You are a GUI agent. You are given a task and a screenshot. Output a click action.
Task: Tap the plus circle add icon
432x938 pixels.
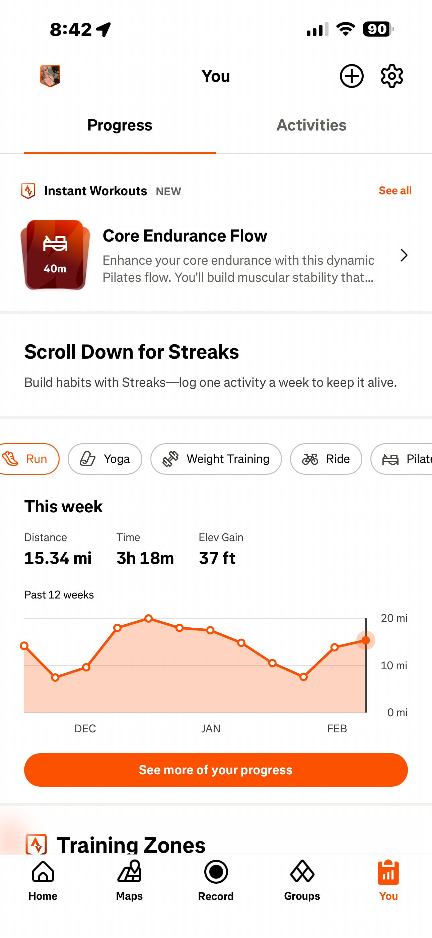(x=351, y=76)
